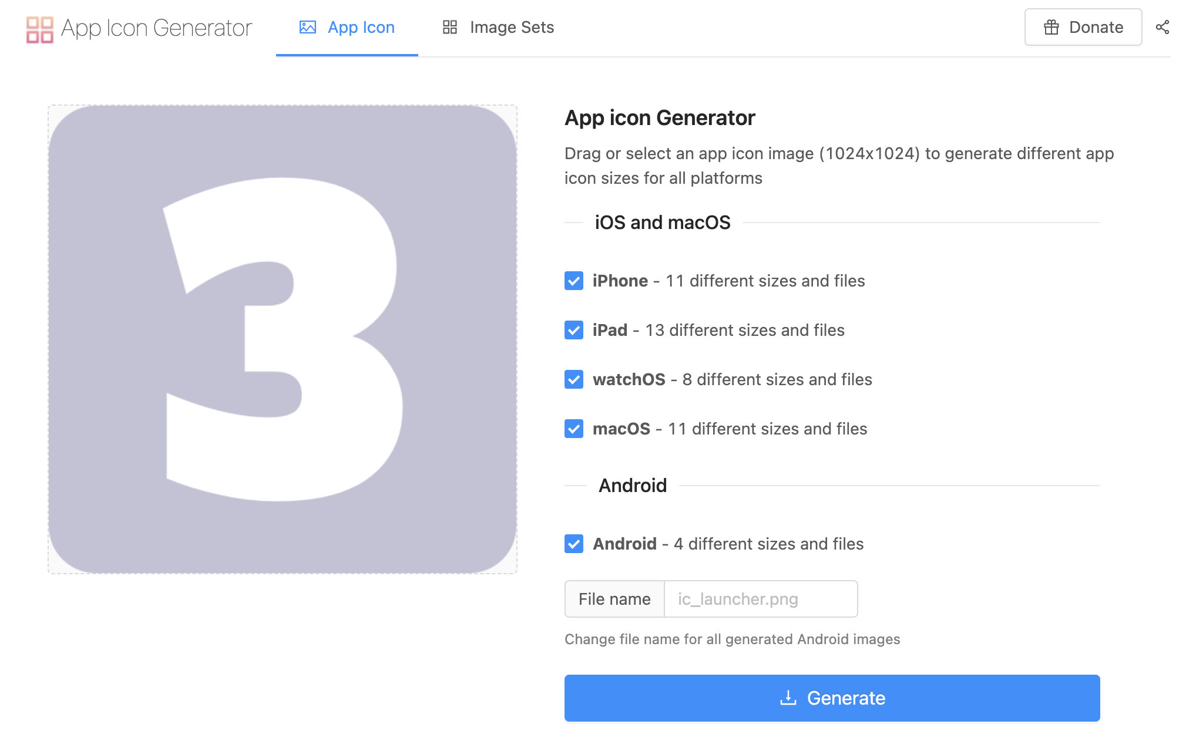Click the ic_launcher.png file name field

760,599
